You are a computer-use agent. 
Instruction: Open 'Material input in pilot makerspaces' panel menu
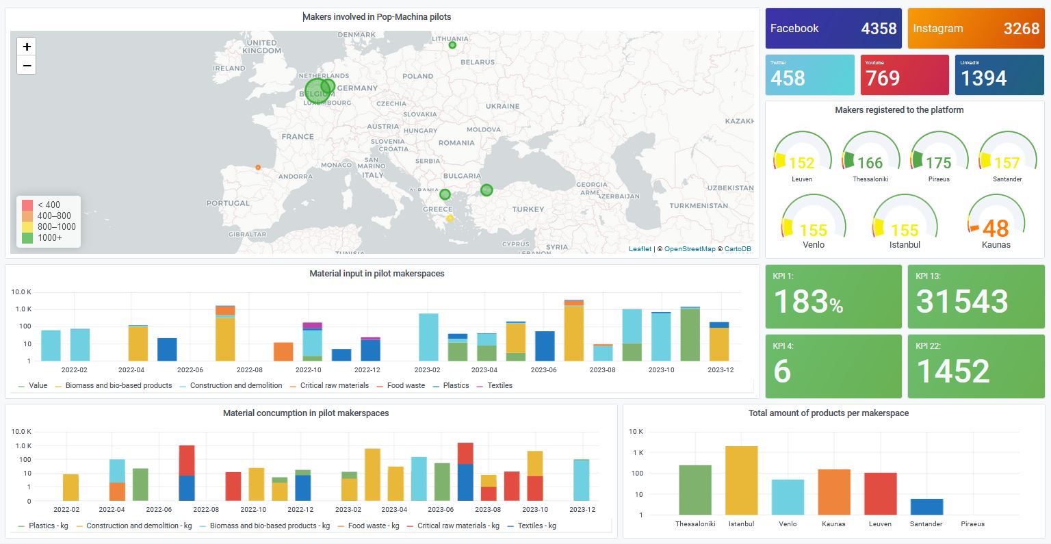pos(377,274)
